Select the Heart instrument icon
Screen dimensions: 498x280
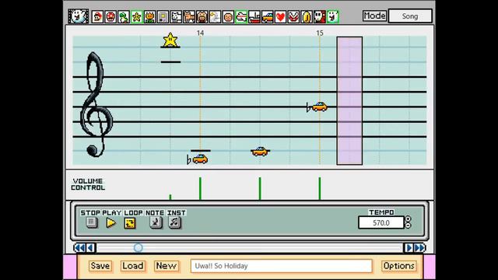click(x=280, y=17)
